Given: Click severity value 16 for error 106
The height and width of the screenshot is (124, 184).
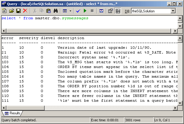Looking at the screenshot, I should point(22,76).
